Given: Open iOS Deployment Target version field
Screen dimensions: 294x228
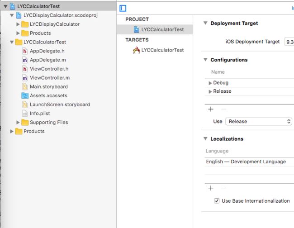Looking at the screenshot, I should pyautogui.click(x=289, y=42).
